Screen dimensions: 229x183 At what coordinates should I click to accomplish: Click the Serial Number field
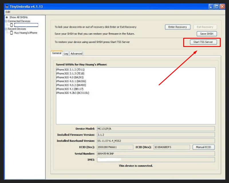click(156, 154)
